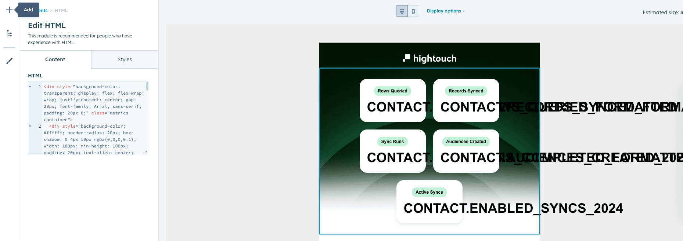Click the Records Synced label badge
This screenshot has width=683, height=241.
(466, 91)
